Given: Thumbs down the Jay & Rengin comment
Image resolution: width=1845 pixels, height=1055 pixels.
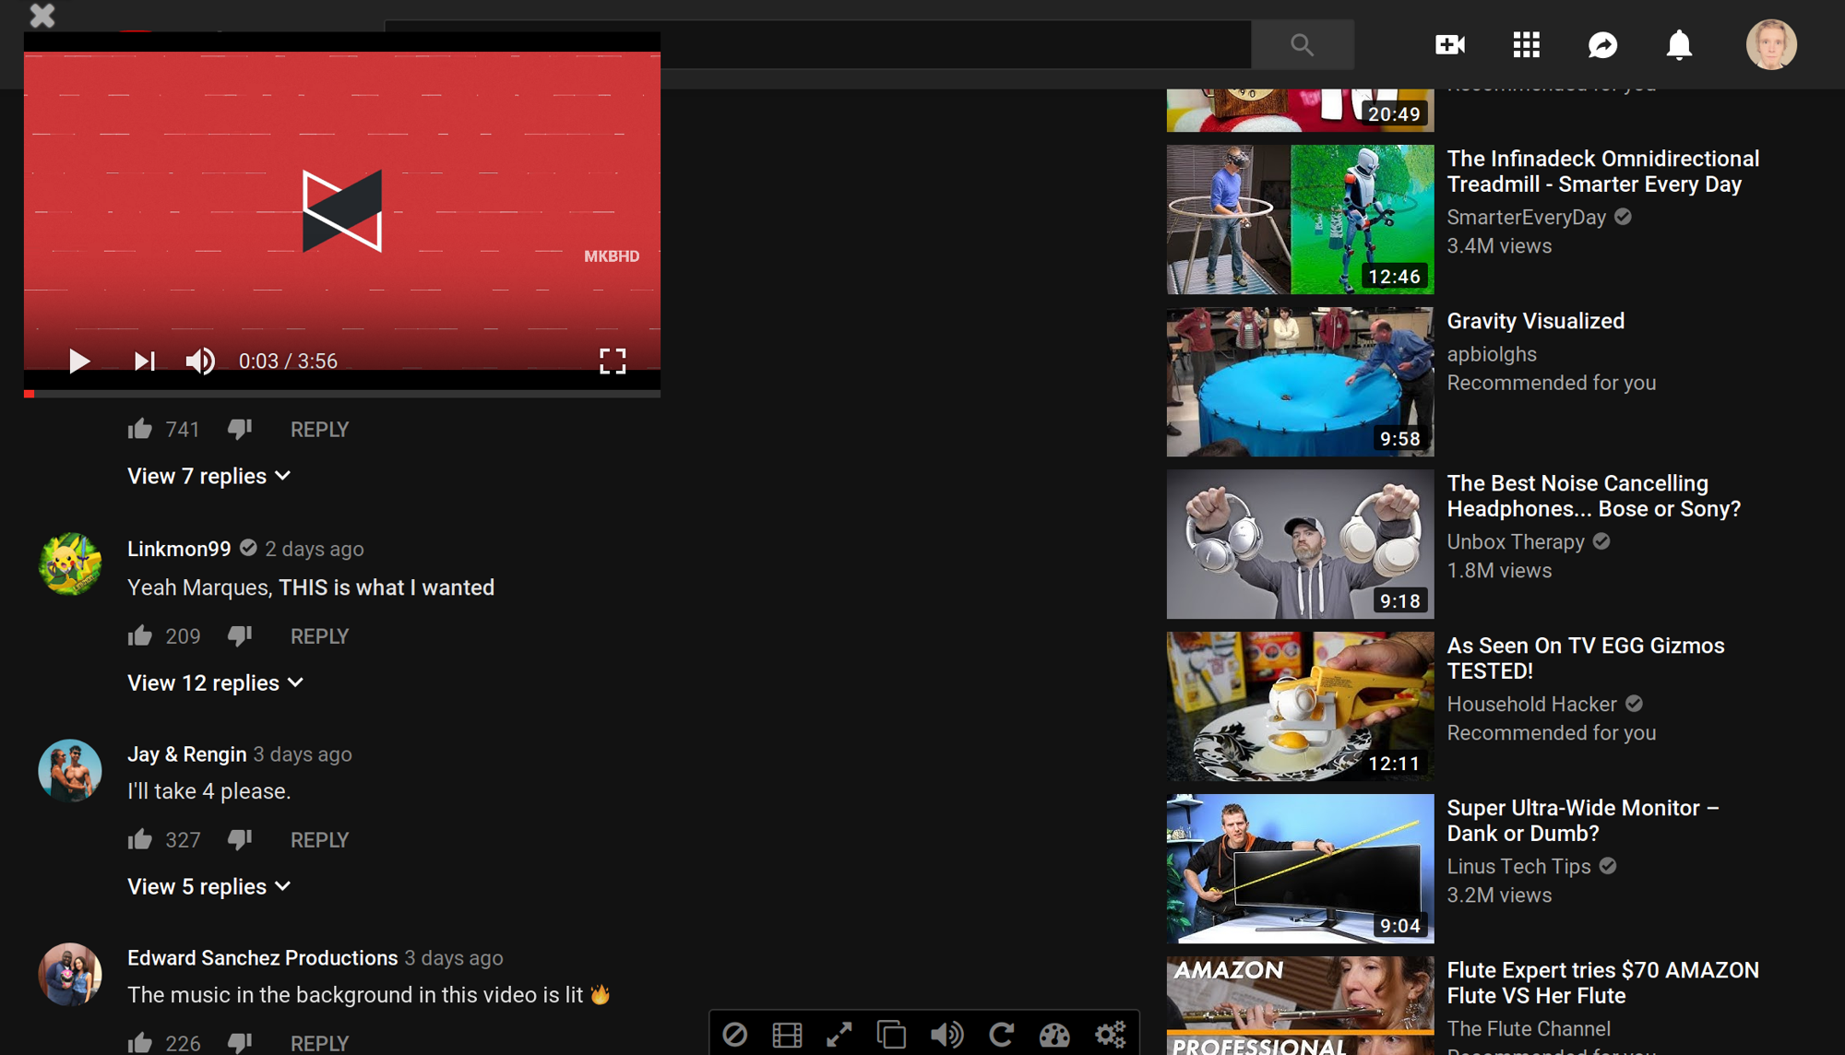Looking at the screenshot, I should click(x=240, y=838).
